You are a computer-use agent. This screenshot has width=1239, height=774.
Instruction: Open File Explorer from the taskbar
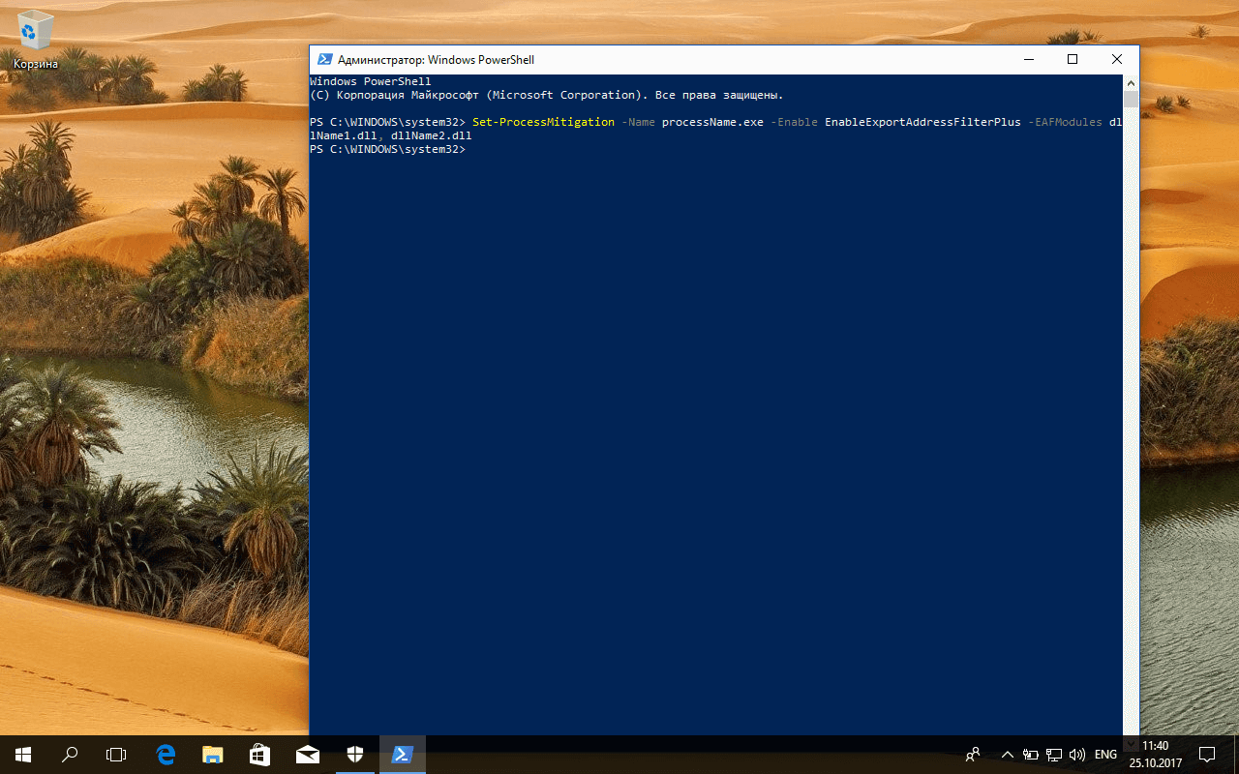pyautogui.click(x=212, y=754)
